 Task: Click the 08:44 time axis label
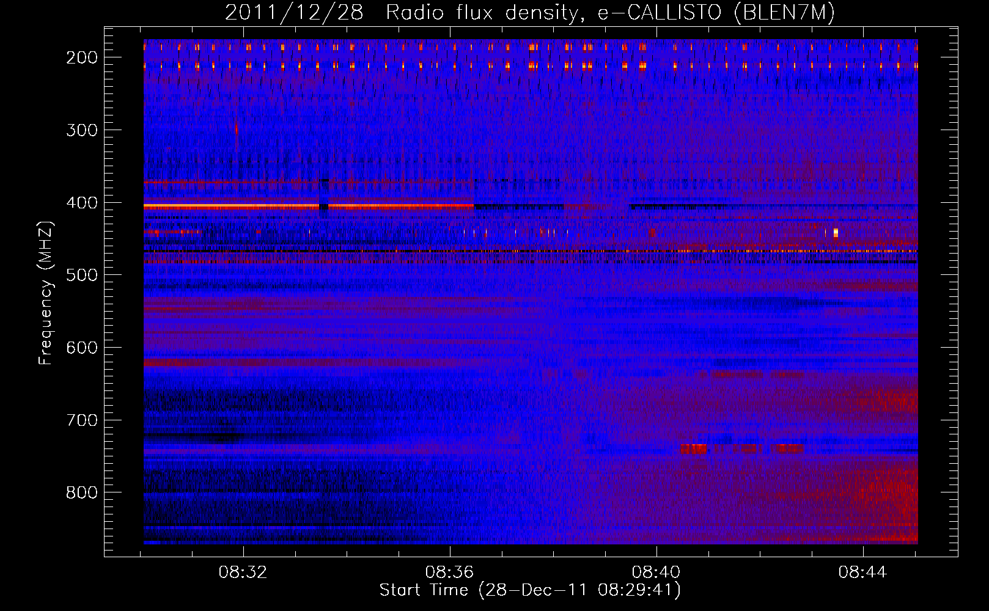click(x=863, y=573)
